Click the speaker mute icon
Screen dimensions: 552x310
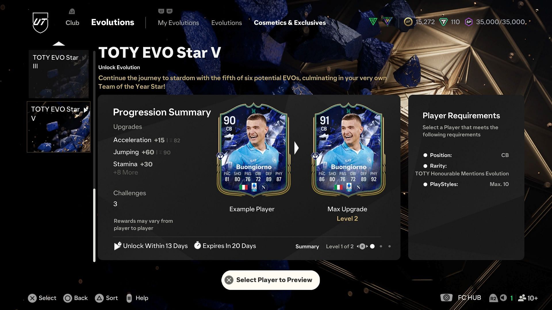coord(503,298)
